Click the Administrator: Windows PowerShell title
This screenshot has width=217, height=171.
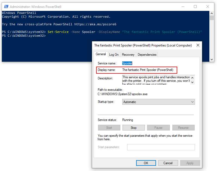point(36,7)
